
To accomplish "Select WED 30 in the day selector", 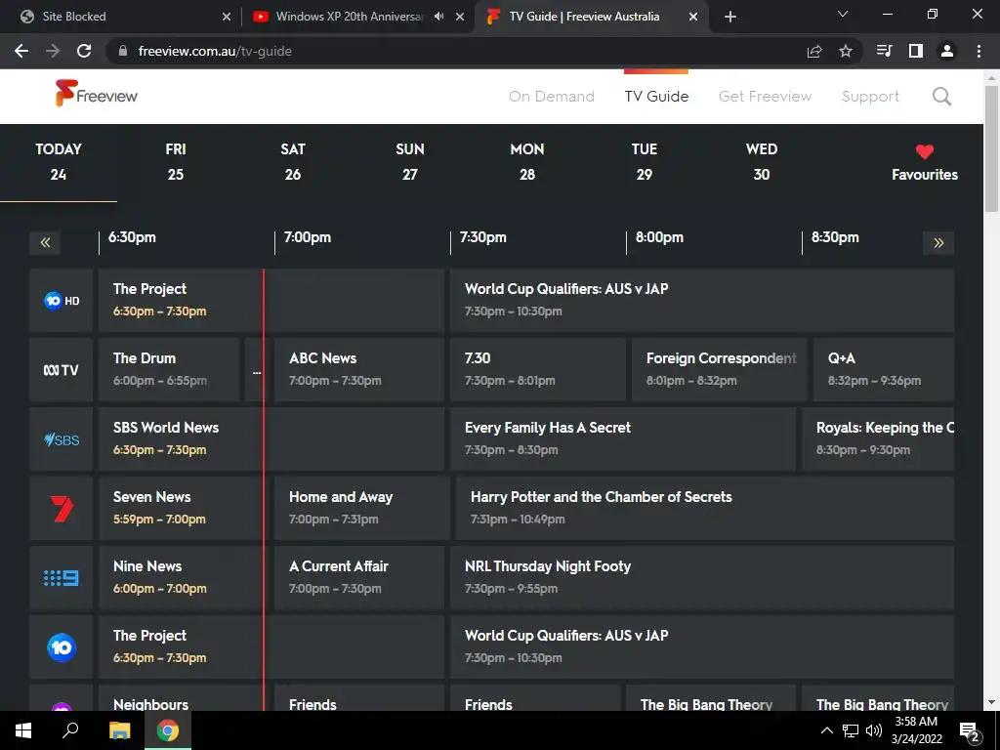I will coord(762,161).
